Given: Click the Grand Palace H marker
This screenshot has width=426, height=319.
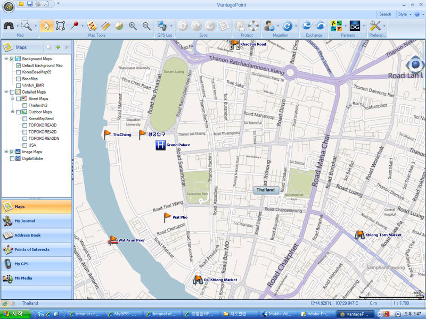Looking at the screenshot, I should (160, 145).
